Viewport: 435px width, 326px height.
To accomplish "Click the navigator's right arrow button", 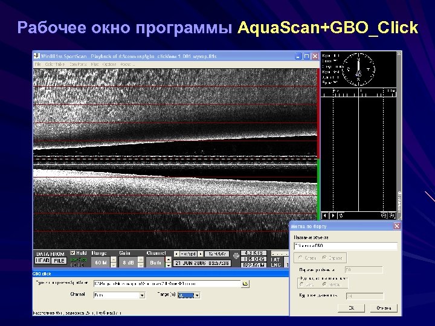I will (x=333, y=216).
